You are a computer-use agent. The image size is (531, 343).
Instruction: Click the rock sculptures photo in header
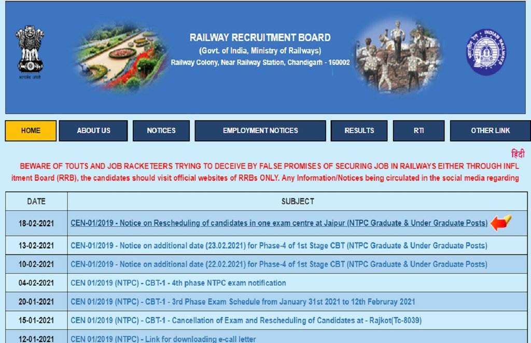(x=398, y=56)
